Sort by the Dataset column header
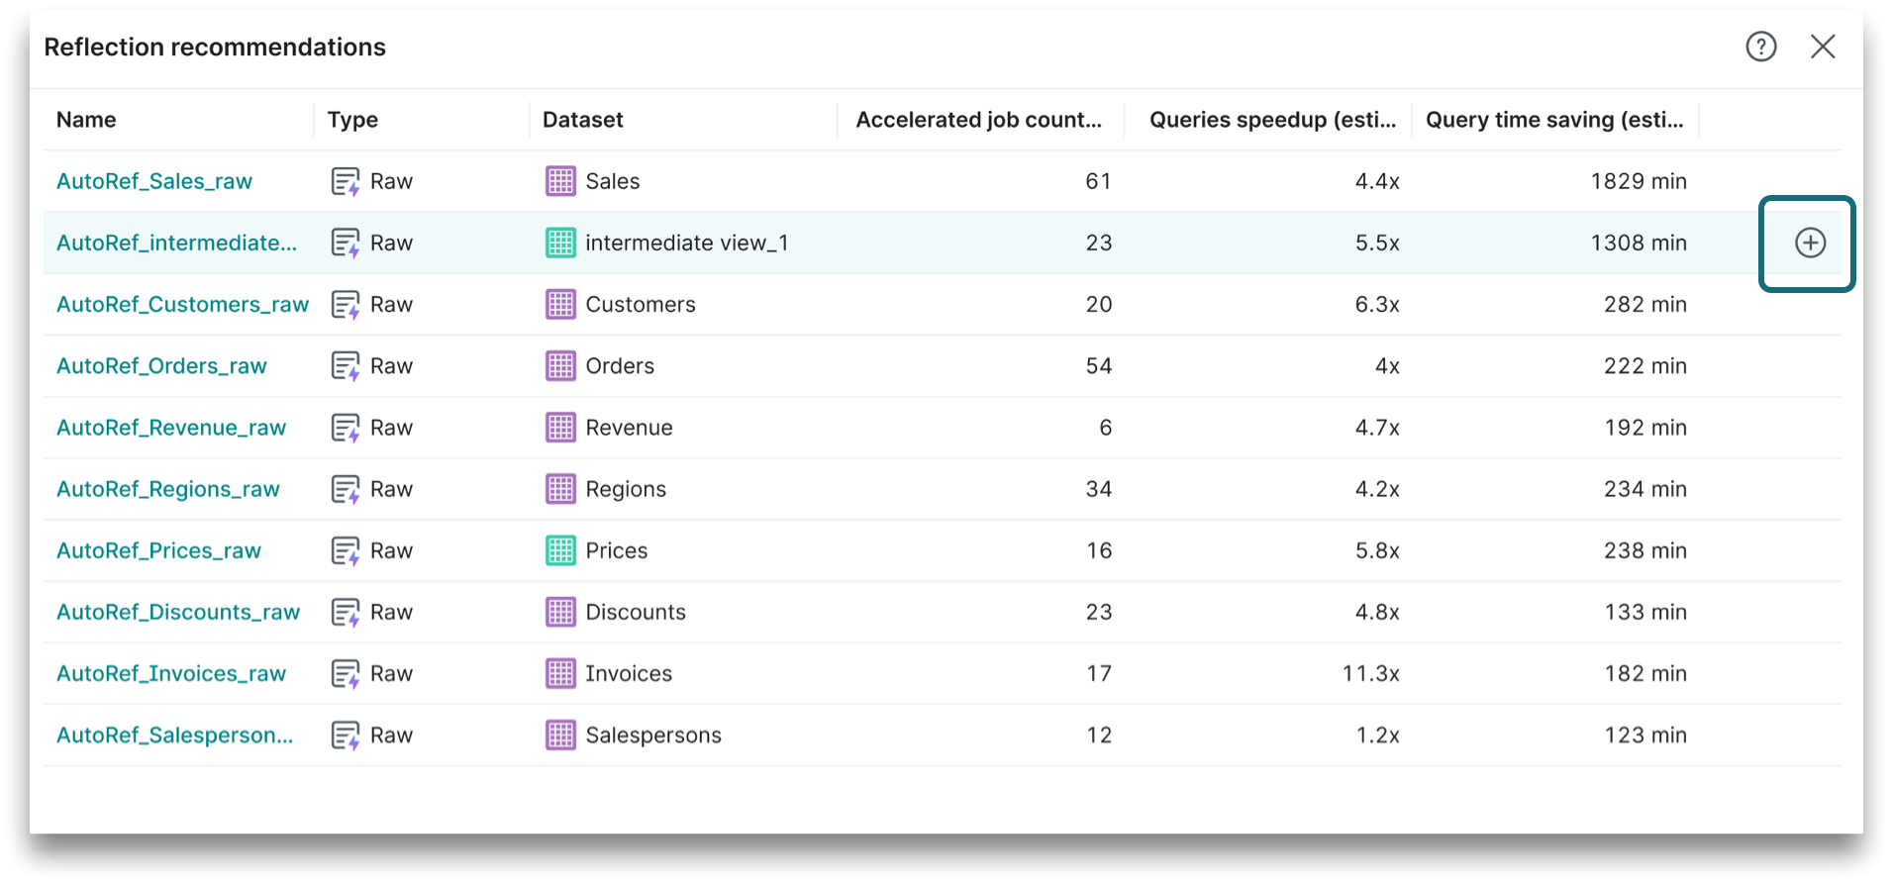1893x885 pixels. point(582,120)
